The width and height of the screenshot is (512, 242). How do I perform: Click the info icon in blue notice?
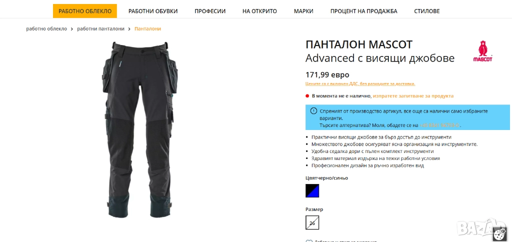coord(313,111)
